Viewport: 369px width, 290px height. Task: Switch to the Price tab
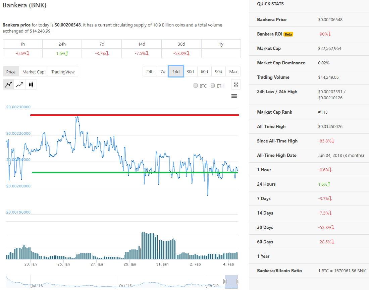11,72
